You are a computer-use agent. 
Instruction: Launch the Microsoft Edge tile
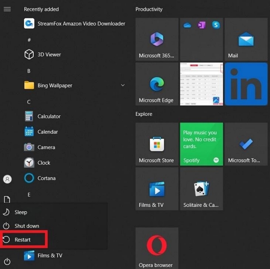(x=157, y=84)
